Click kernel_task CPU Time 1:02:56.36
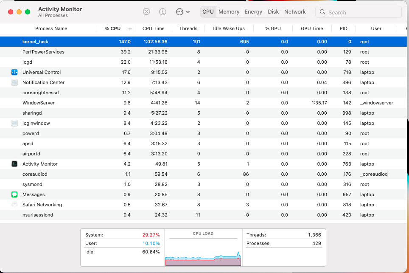The width and height of the screenshot is (409, 273). coord(155,42)
